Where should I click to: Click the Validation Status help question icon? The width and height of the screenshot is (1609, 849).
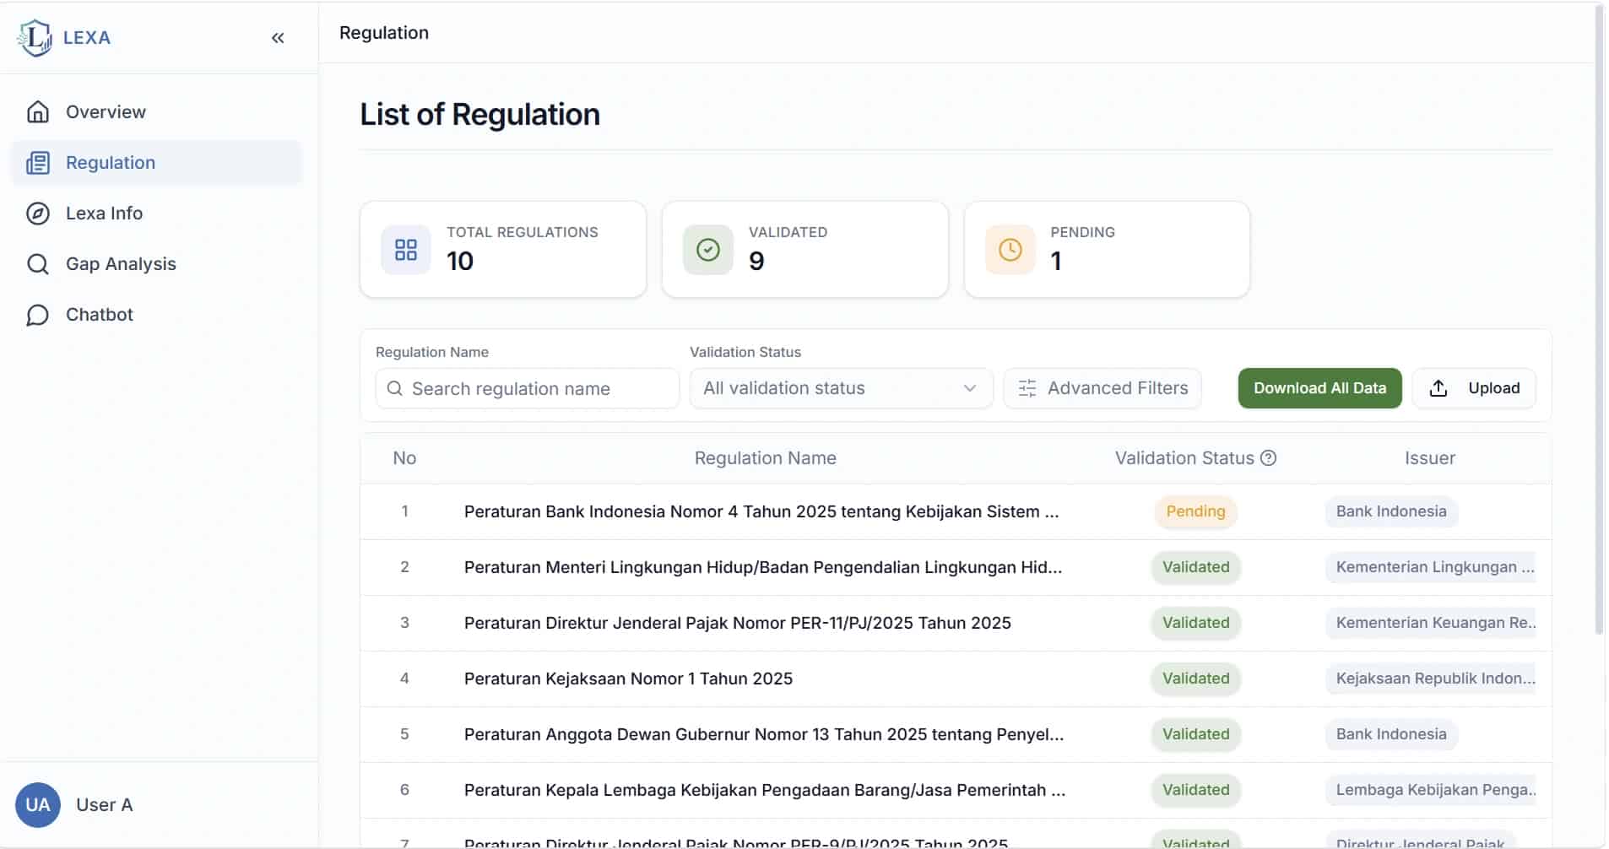point(1268,458)
